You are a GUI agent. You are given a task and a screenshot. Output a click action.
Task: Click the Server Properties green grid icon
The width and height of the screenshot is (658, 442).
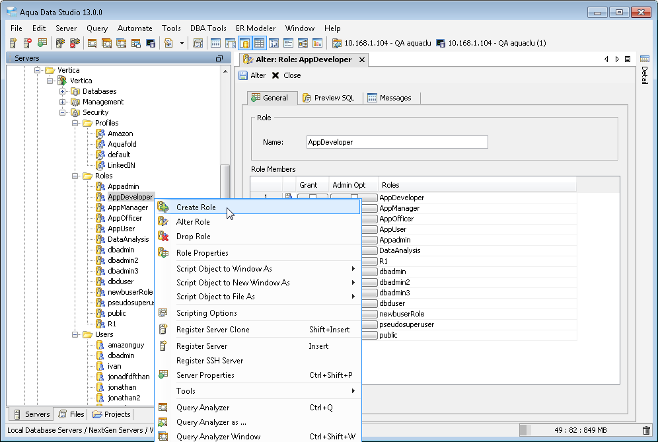[x=163, y=375]
